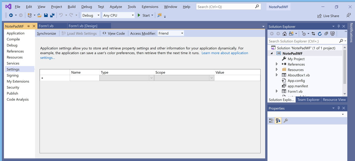Follow the Learn more about application settings link
Image resolution: width=355 pixels, height=161 pixels.
224,53
